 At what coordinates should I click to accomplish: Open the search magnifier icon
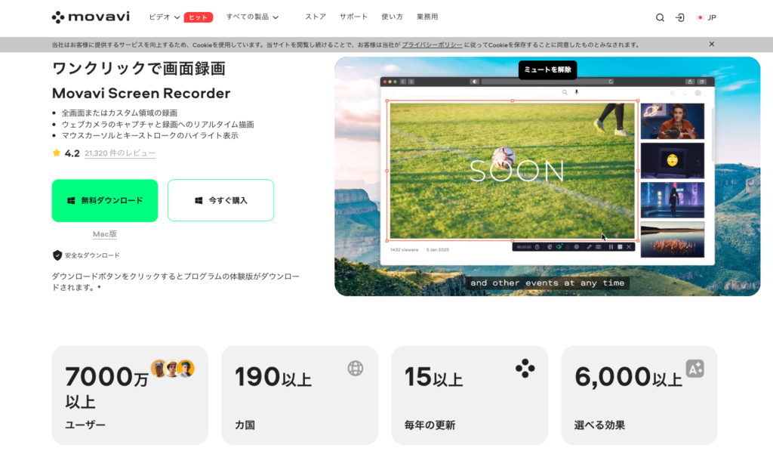pos(660,17)
